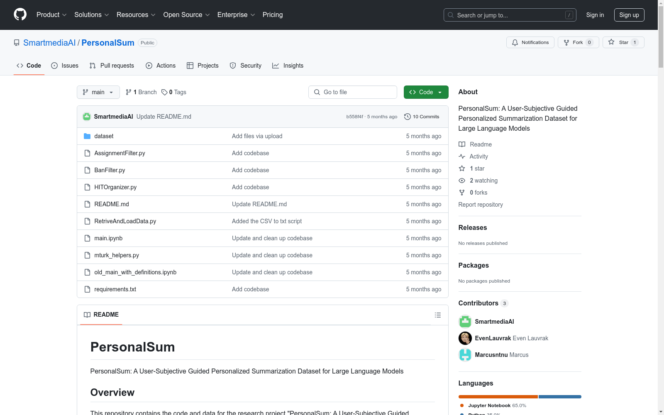
Task: Click the mturk_helpers.py file icon
Action: 87,255
